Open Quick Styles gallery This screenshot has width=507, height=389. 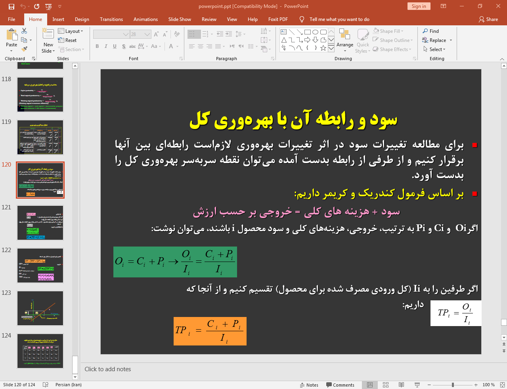point(363,40)
